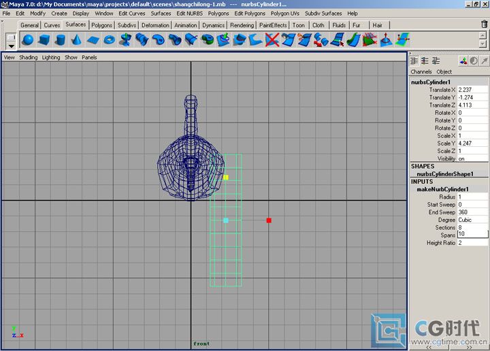Show the Channel Box and Layer Editor icon
Viewport: 490px width, 351px height.
tap(436, 61)
